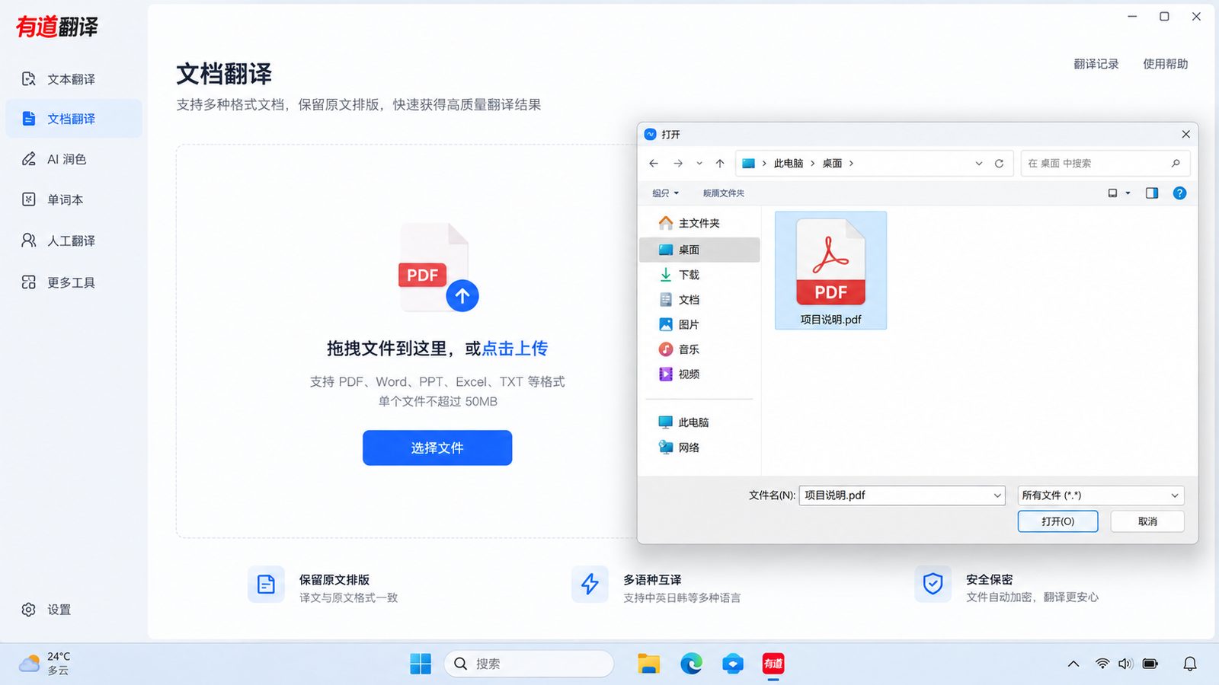1219x685 pixels.
Task: Click the 多语种互译 lightning icon
Action: tap(590, 585)
